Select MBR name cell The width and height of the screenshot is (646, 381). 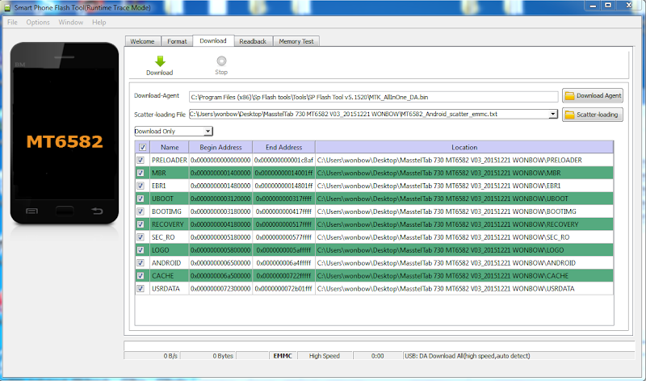pyautogui.click(x=170, y=173)
